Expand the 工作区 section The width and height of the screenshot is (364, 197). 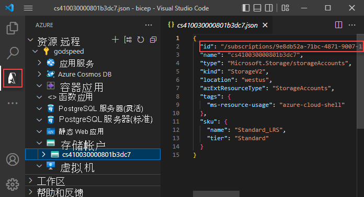[30, 180]
